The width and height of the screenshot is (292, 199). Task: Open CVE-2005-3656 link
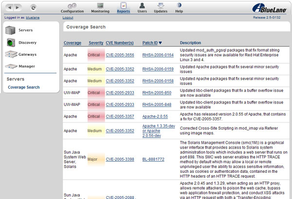click(120, 55)
